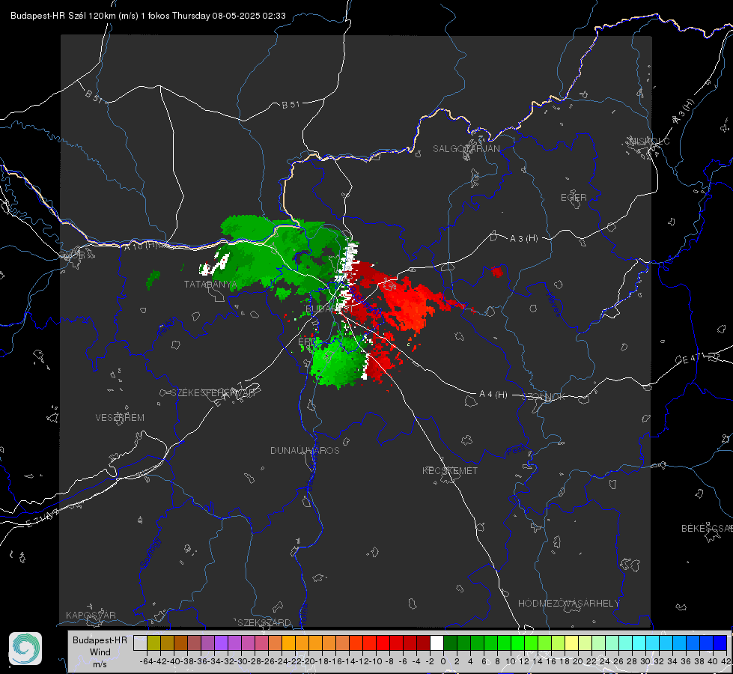Click the BÉKÉSCSABA city label
733x674 pixels.
(x=707, y=529)
